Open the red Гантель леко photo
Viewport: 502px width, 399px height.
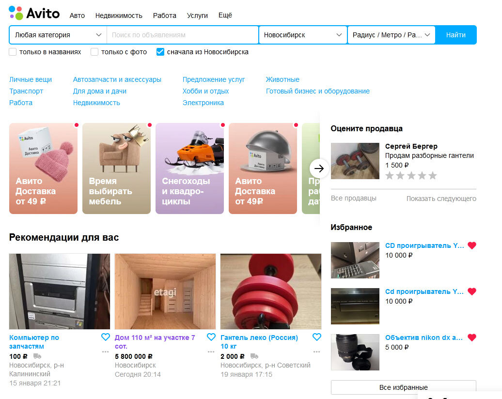point(271,292)
